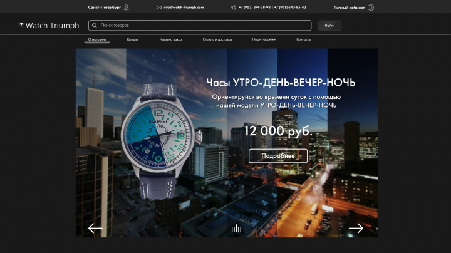Click the +7 (953) 374-28-98 phone number
Image resolution: width=451 pixels, height=253 pixels.
[254, 8]
